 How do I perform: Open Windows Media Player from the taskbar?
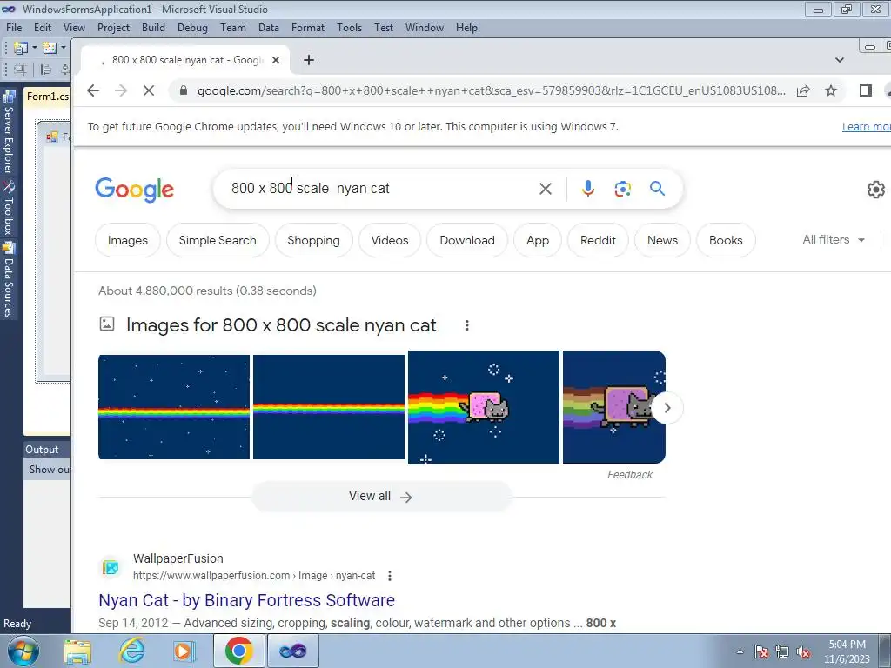184,651
